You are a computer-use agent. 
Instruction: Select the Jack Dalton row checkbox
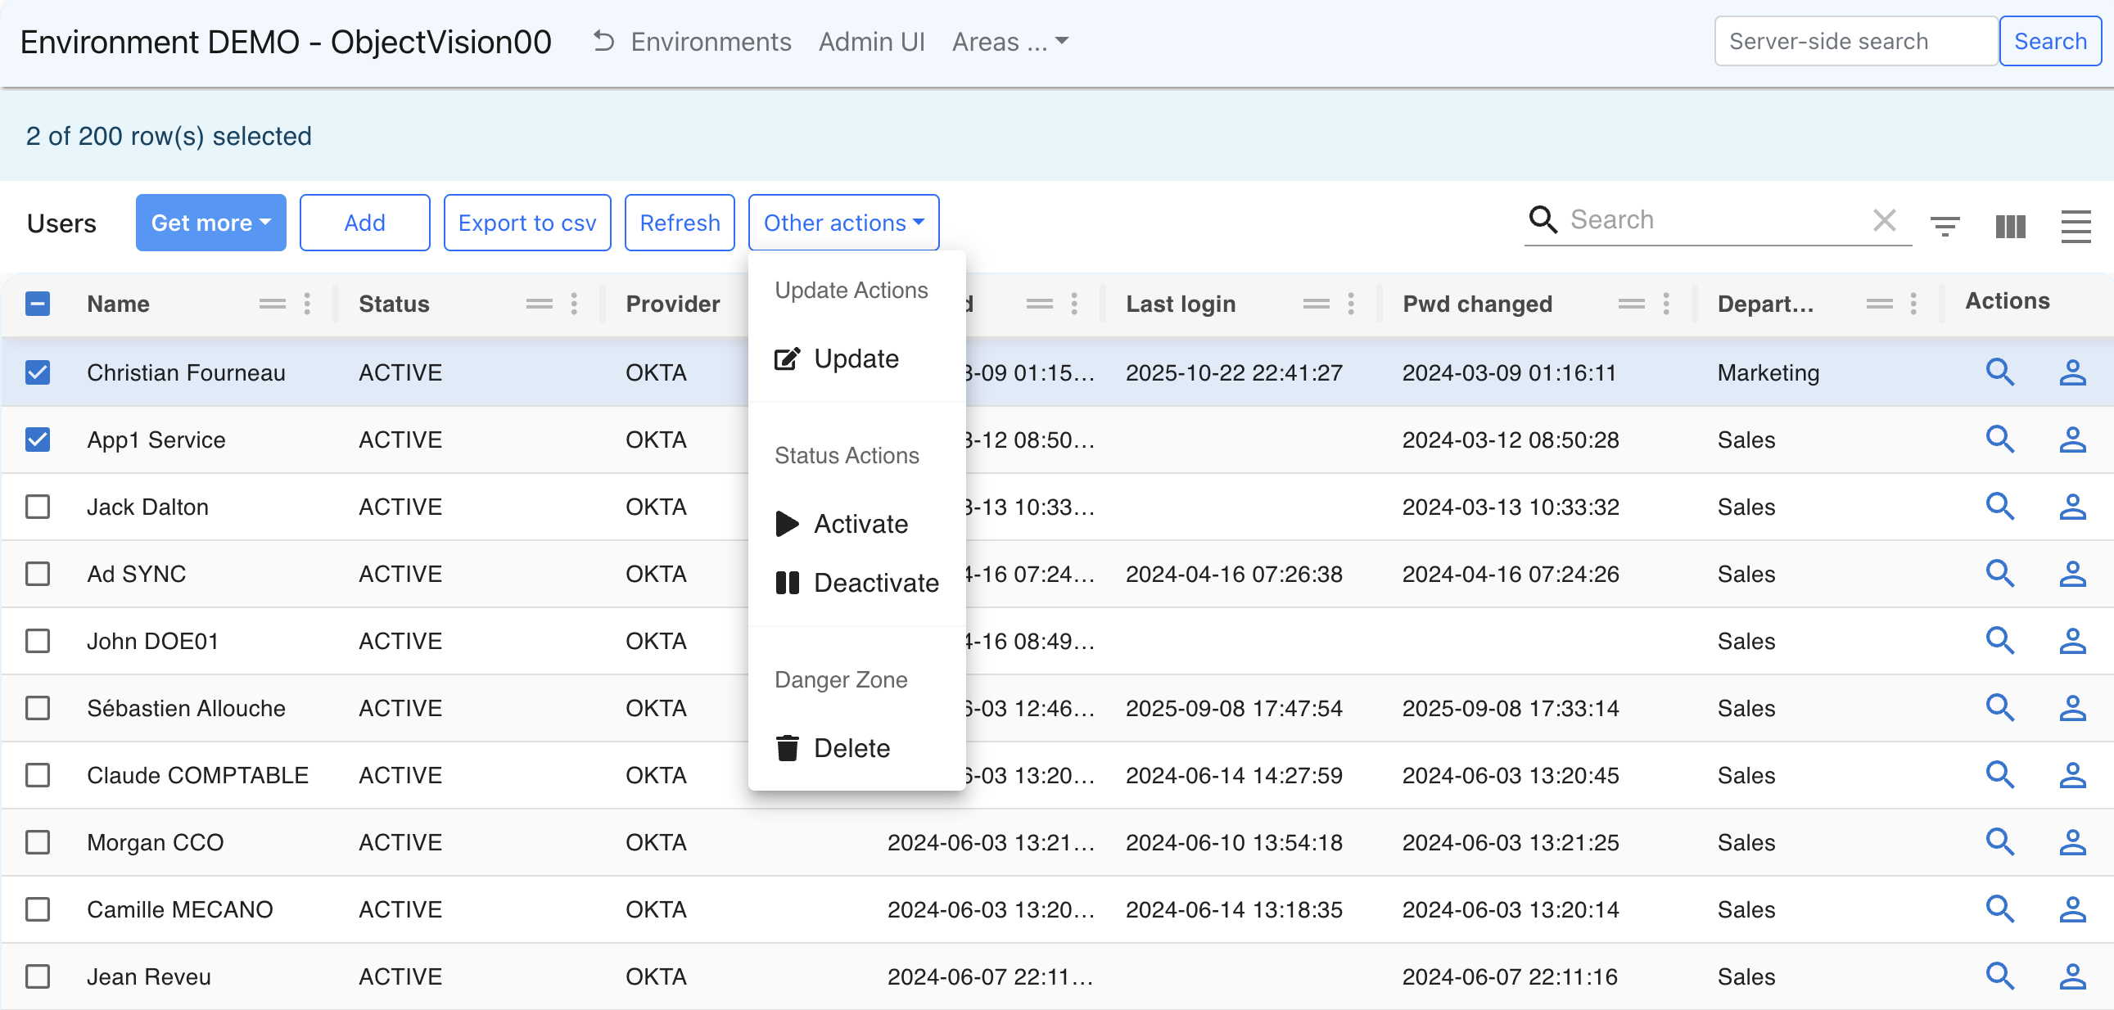(x=38, y=507)
